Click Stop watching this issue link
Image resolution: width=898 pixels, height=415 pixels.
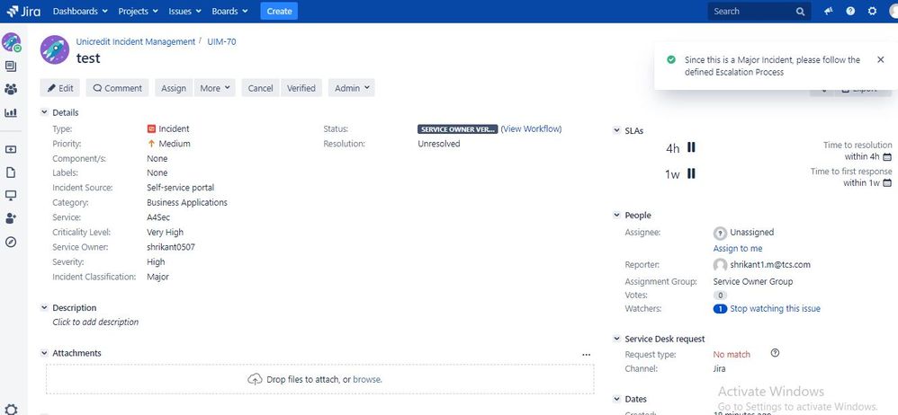pos(775,309)
